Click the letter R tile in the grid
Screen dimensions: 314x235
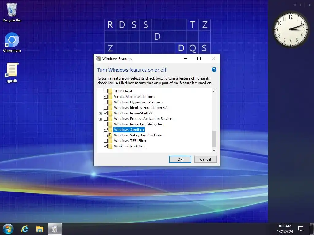(110, 25)
